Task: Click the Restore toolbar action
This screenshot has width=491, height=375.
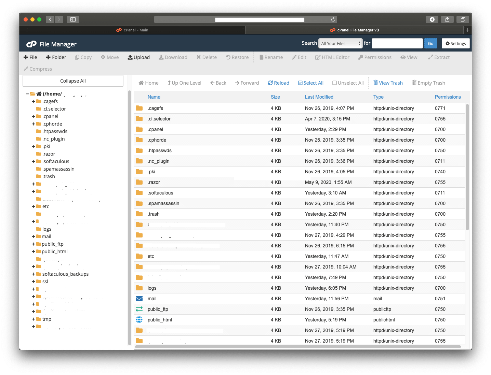Action: pyautogui.click(x=237, y=57)
